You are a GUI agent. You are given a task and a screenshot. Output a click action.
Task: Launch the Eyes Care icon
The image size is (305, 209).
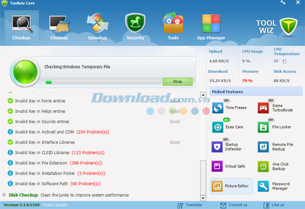click(x=218, y=127)
